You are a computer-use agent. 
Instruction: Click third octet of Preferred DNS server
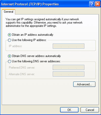click(x=72, y=67)
